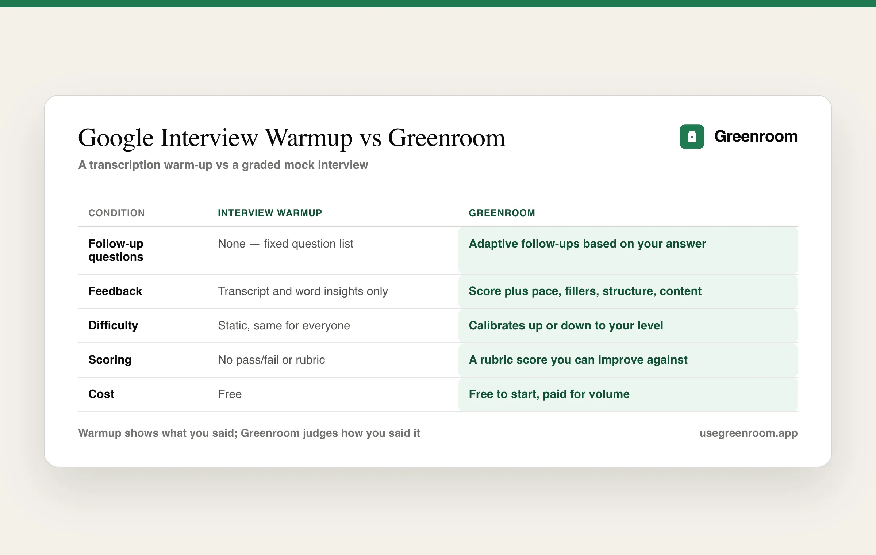Image resolution: width=876 pixels, height=555 pixels.
Task: Click 'Static, same for everyone' cell
Action: coord(284,325)
